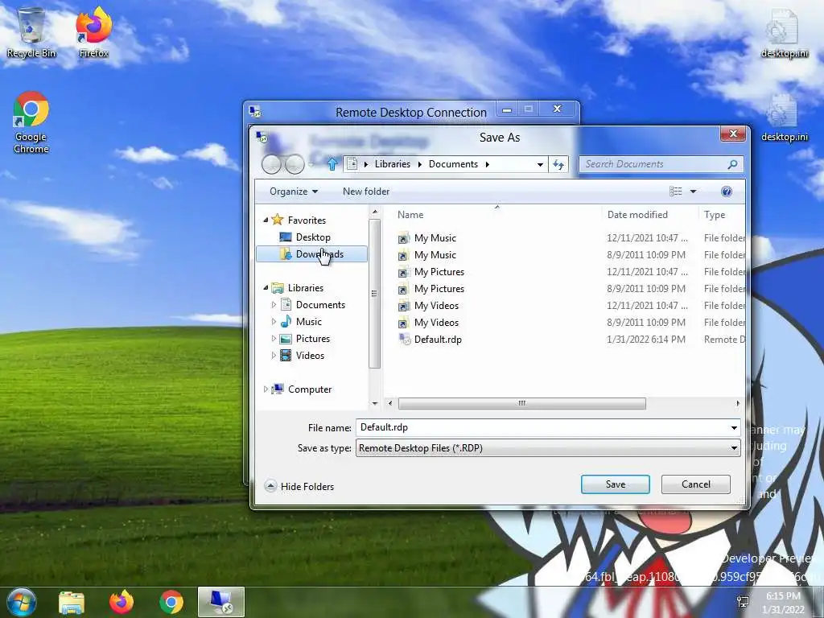Open the Recycle Bin desktop icon
This screenshot has height=618, width=824.
(x=31, y=32)
